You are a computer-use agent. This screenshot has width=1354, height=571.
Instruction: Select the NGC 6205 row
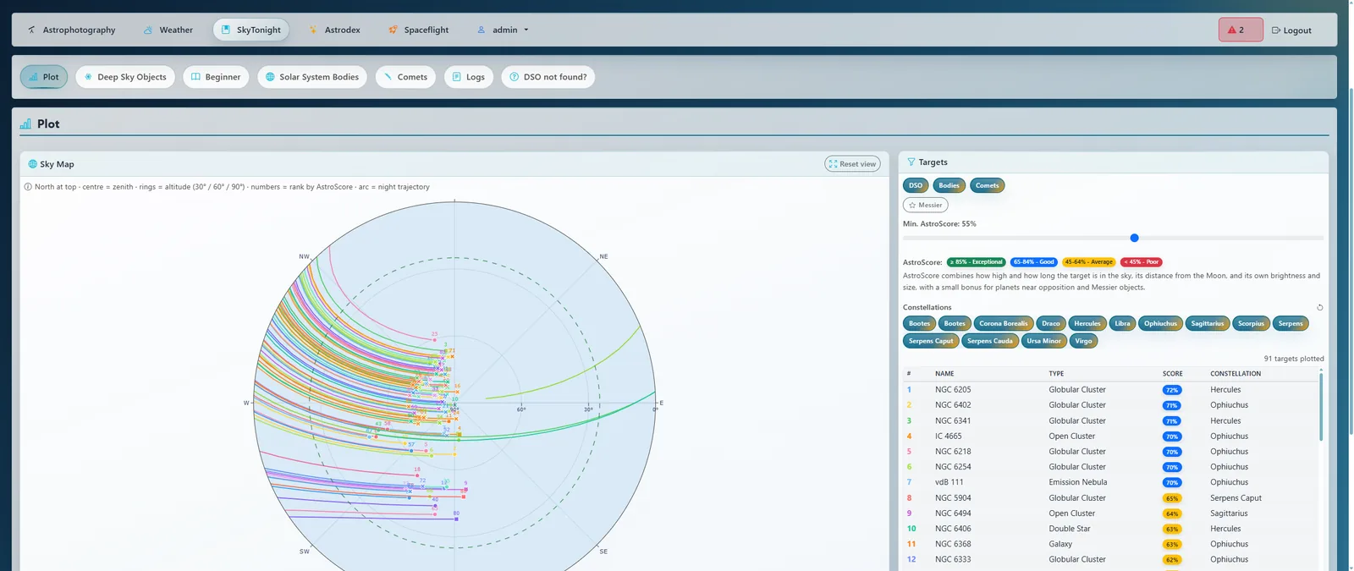[x=1110, y=390]
